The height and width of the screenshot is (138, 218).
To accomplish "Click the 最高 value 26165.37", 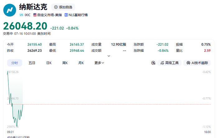I will tap(77, 45).
